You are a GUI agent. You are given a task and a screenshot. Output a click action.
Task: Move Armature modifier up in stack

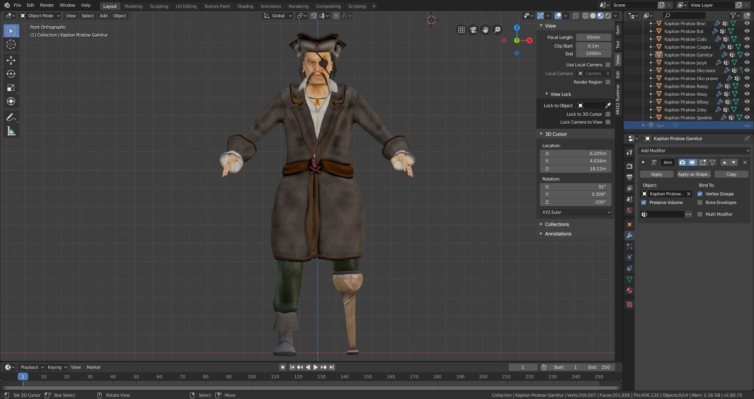(x=725, y=162)
